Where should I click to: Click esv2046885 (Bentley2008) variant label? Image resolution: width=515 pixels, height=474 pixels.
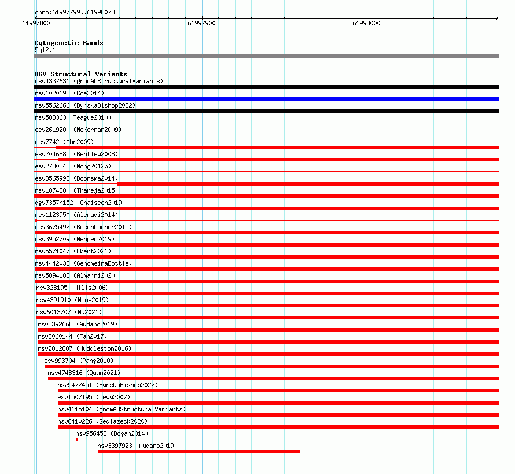(x=76, y=154)
